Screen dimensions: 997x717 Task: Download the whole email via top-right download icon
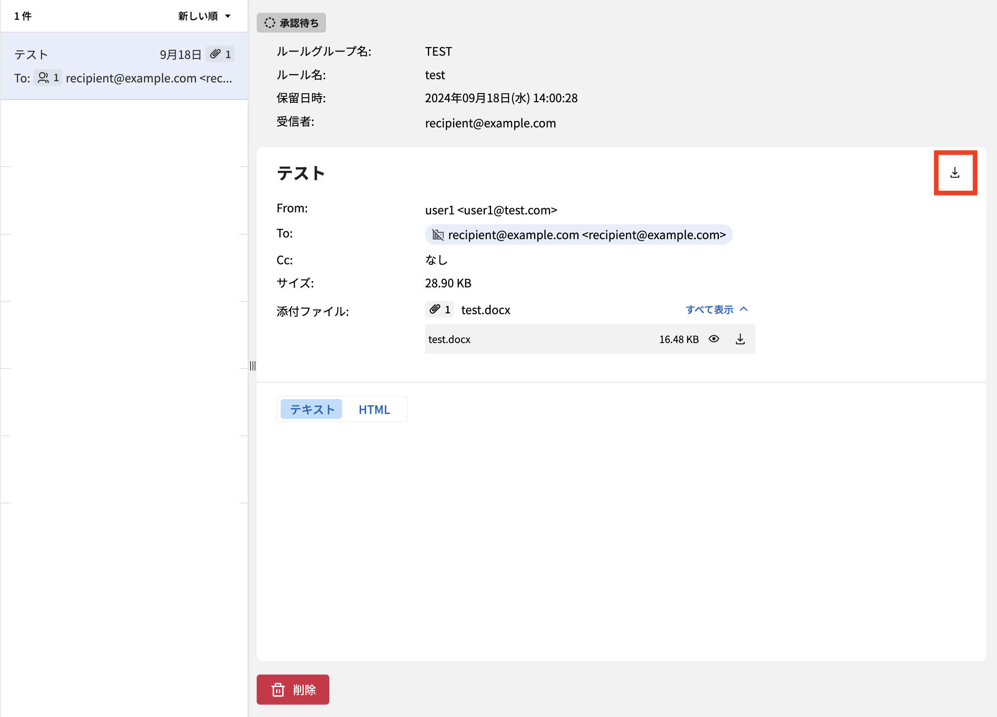pyautogui.click(x=955, y=173)
